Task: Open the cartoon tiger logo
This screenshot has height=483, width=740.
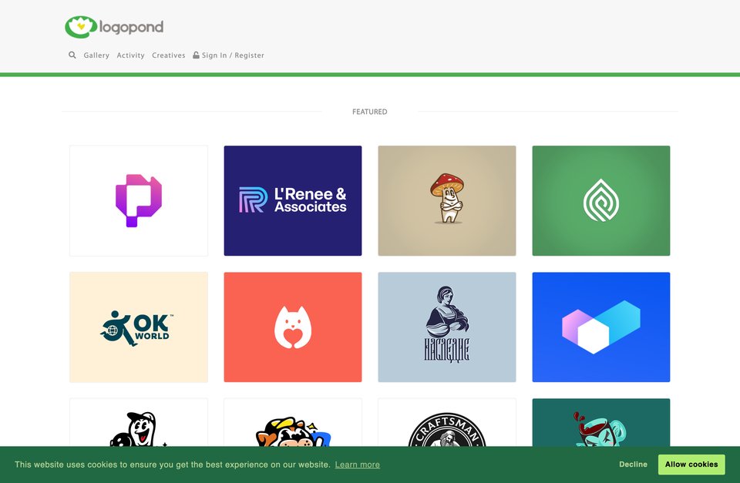Action: pyautogui.click(x=293, y=423)
